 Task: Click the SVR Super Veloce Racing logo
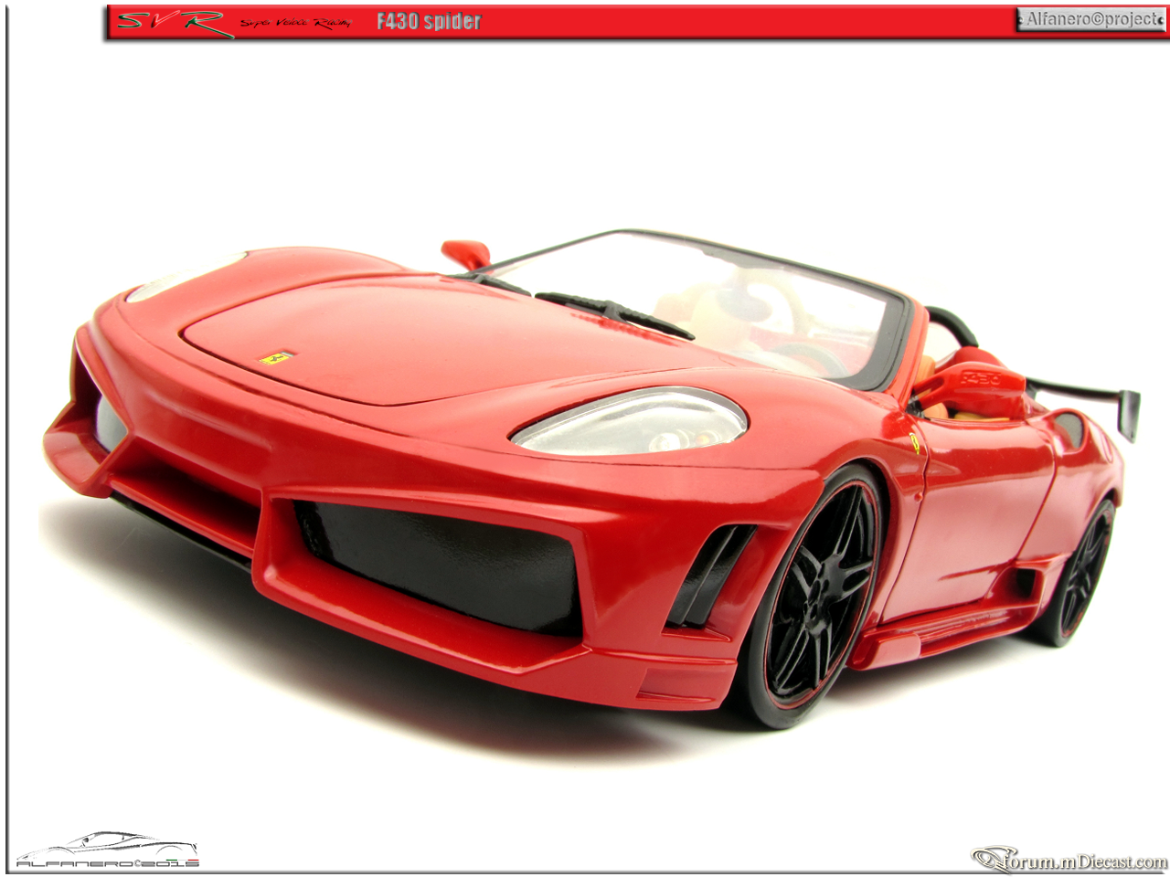235,23
